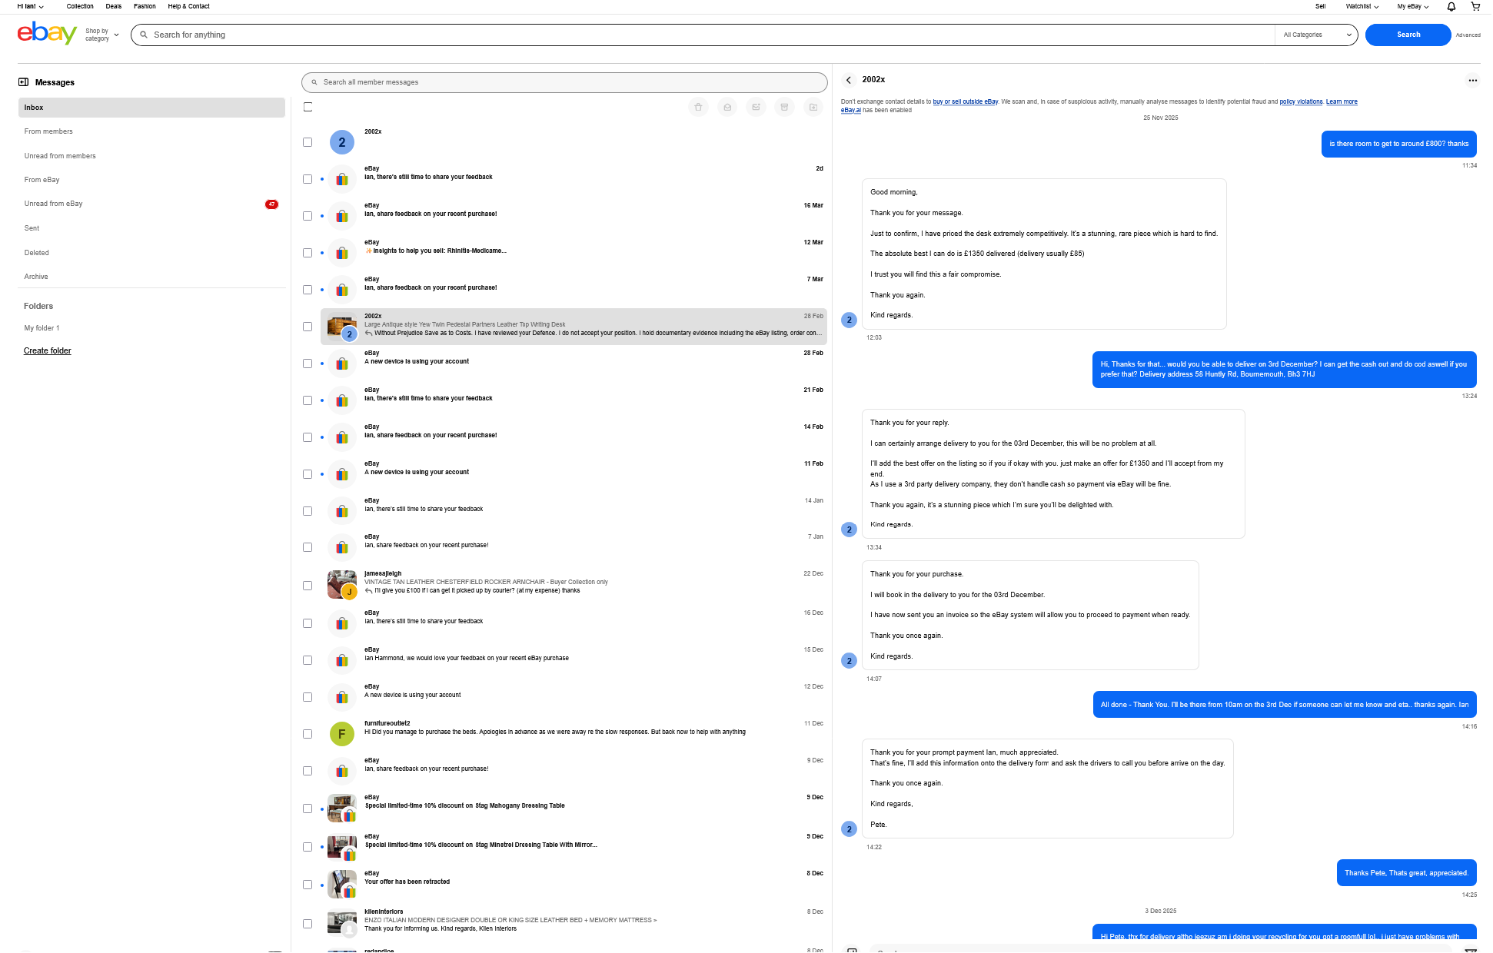The image size is (1493, 953).
Task: Expand the My eBay dropdown
Action: click(x=1413, y=6)
